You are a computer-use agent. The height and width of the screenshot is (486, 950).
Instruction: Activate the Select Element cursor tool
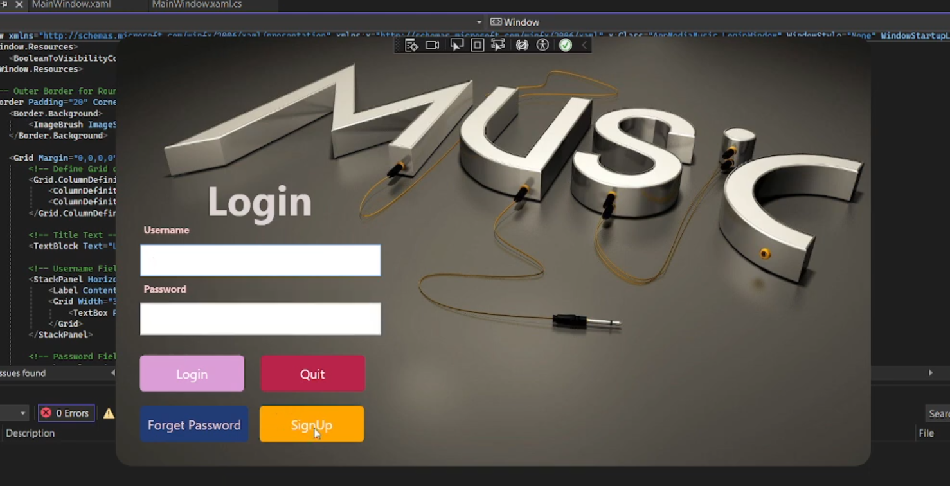click(x=457, y=46)
